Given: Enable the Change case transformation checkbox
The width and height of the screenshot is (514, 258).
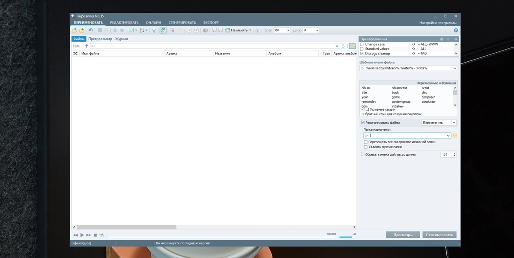Looking at the screenshot, I should tap(362, 45).
